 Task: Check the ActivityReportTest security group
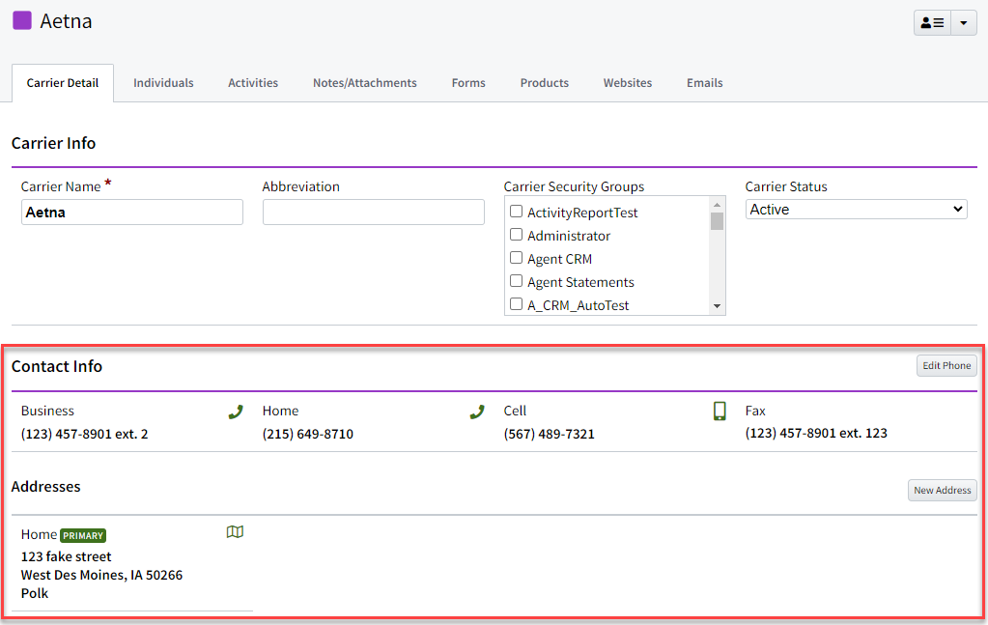click(x=516, y=211)
